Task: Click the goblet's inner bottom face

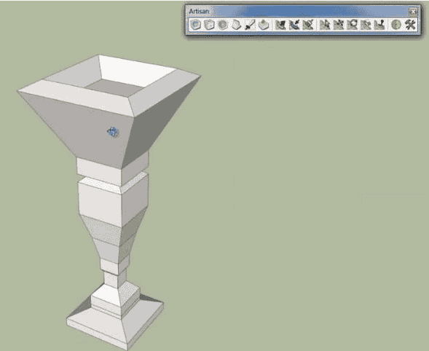Action: (114, 88)
